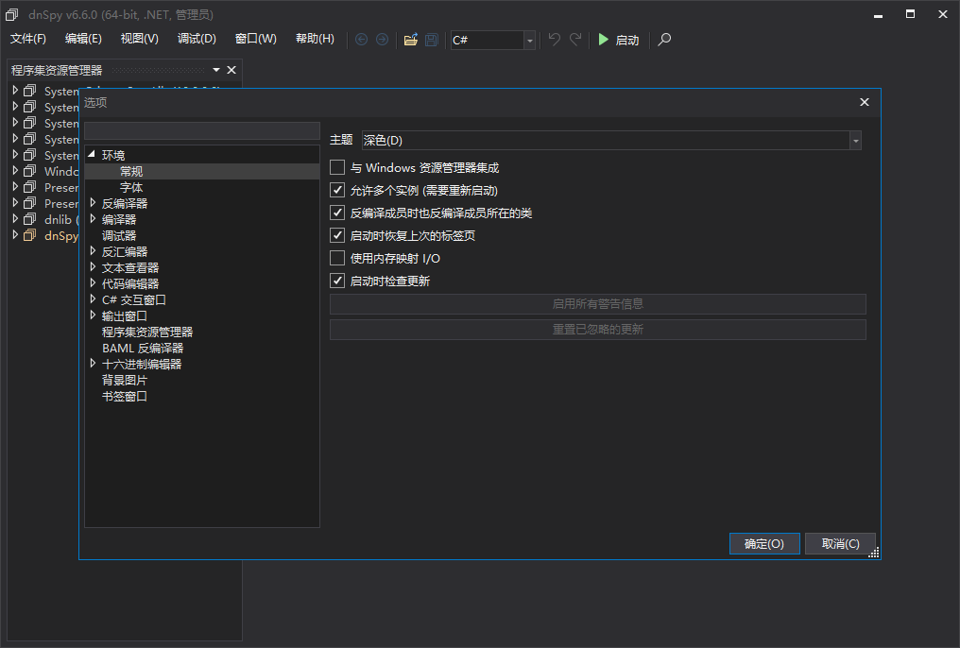Image resolution: width=960 pixels, height=648 pixels.
Task: Click the navigate back arrow icon
Action: [361, 40]
